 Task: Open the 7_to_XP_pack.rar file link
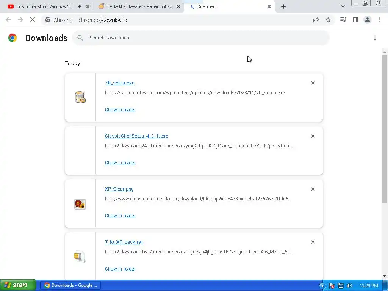point(124,242)
